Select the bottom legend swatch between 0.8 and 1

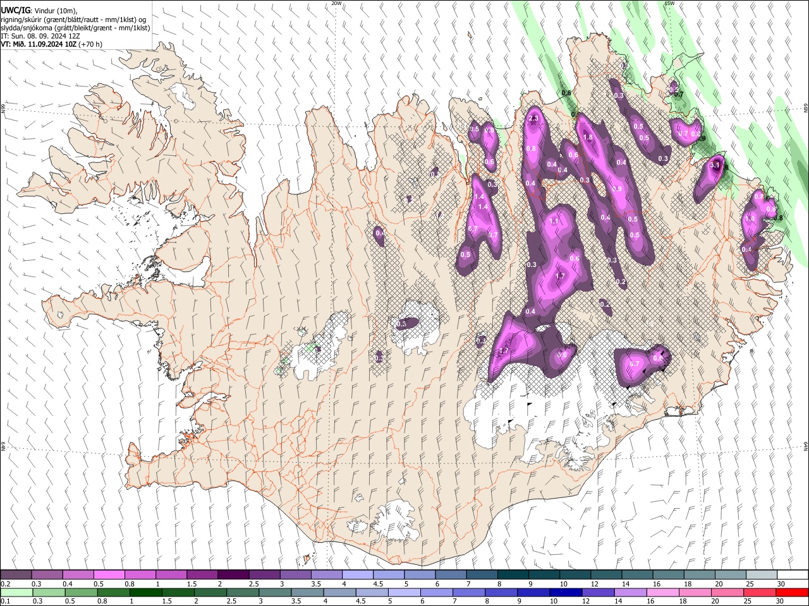click(114, 592)
